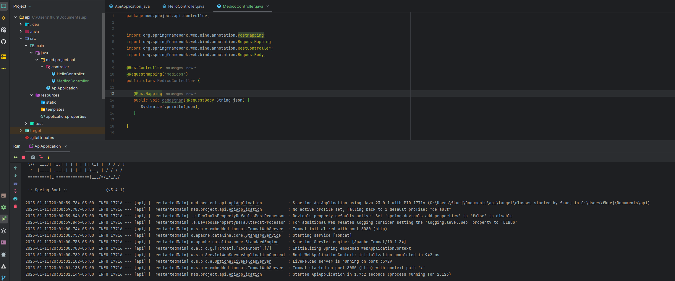Switch to ApiApplication.java editor tab
Image resolution: width=675 pixels, height=281 pixels.
(130, 6)
